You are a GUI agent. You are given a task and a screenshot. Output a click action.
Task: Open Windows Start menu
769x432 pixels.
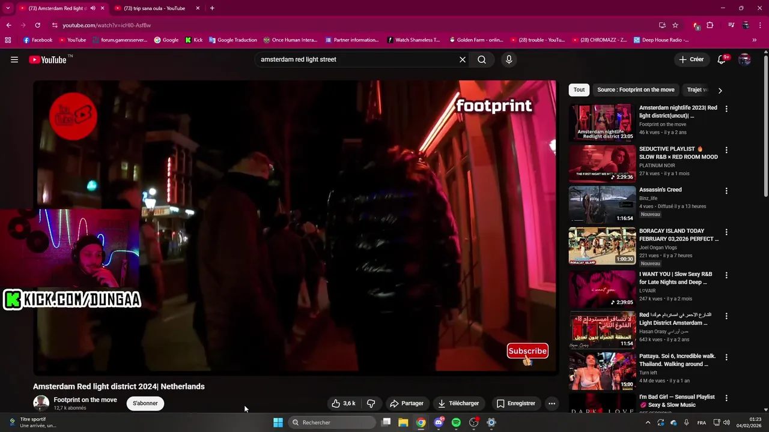click(x=278, y=422)
